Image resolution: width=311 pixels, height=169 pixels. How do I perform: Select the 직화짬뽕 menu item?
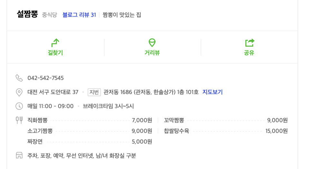pyautogui.click(x=37, y=120)
